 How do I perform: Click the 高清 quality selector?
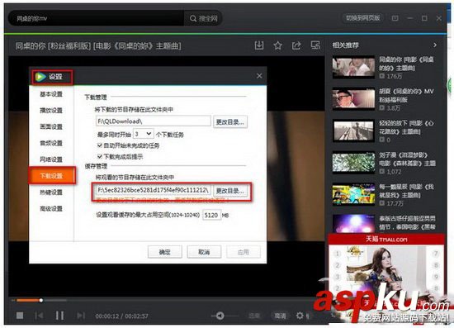pos(280,316)
